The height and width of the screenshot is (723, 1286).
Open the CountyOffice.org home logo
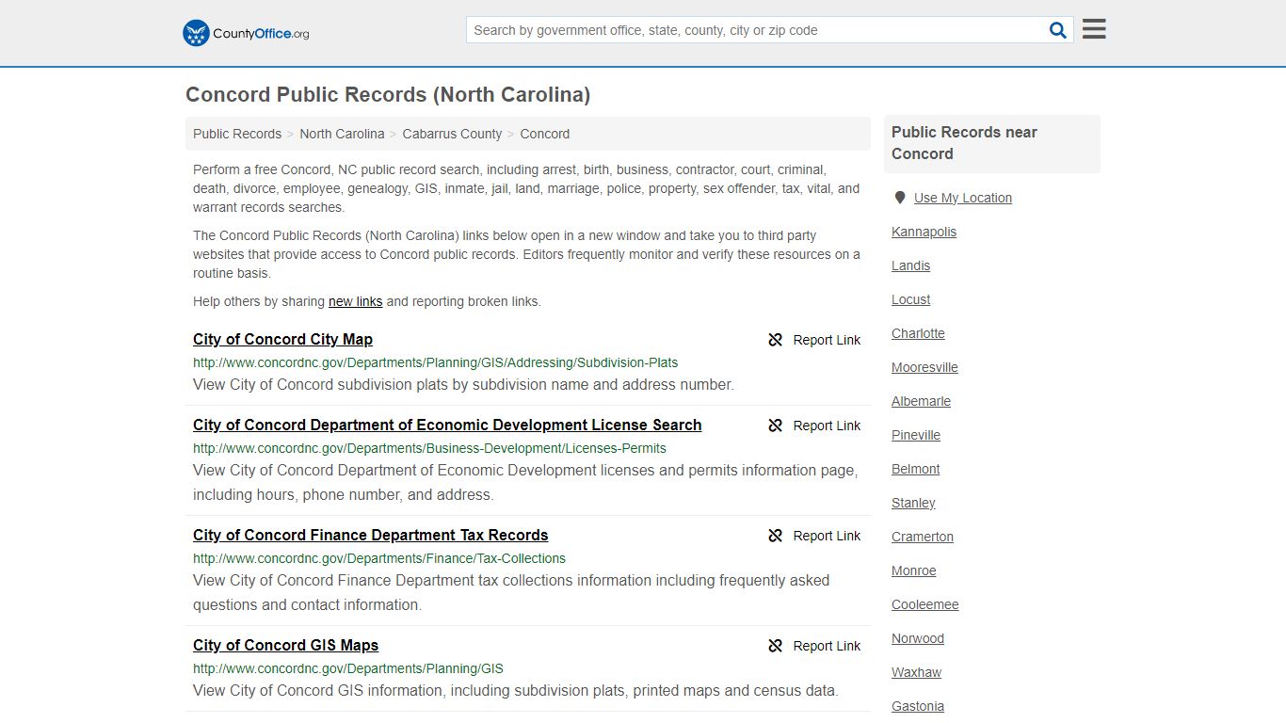(246, 33)
